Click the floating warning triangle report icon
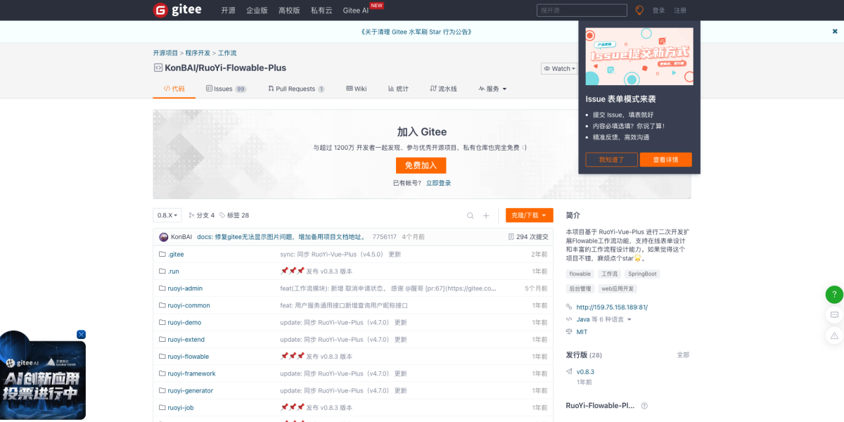844x422 pixels. click(x=834, y=336)
